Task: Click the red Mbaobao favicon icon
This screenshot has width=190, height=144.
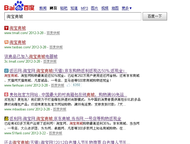Action: coord(6,95)
